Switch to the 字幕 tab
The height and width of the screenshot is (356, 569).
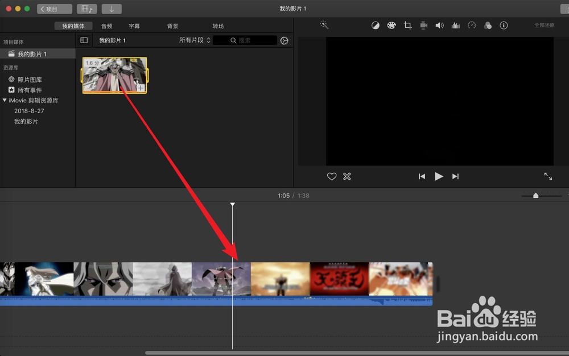(x=134, y=26)
